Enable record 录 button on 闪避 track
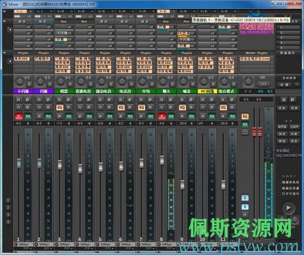The width and height of the screenshot is (304, 255). pyautogui.click(x=39, y=116)
